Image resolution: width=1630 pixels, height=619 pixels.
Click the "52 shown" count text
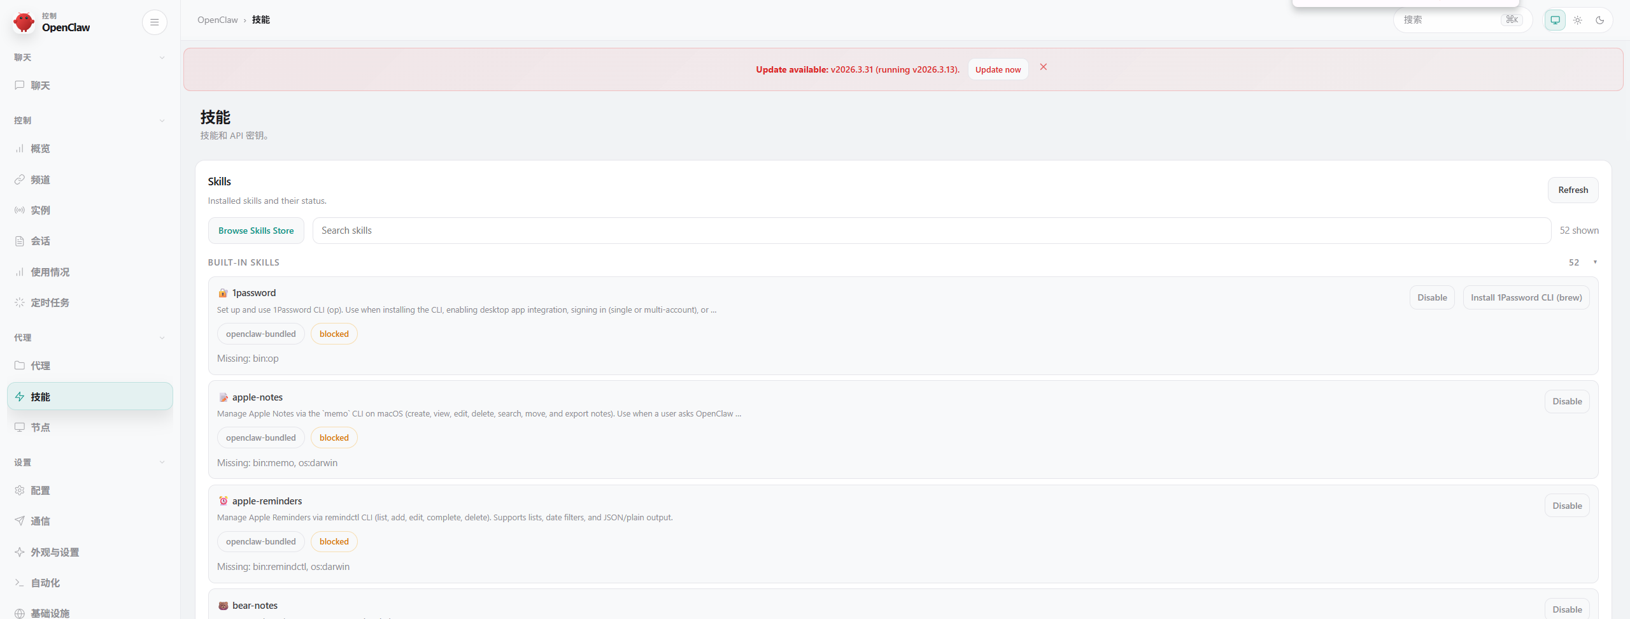coord(1579,231)
